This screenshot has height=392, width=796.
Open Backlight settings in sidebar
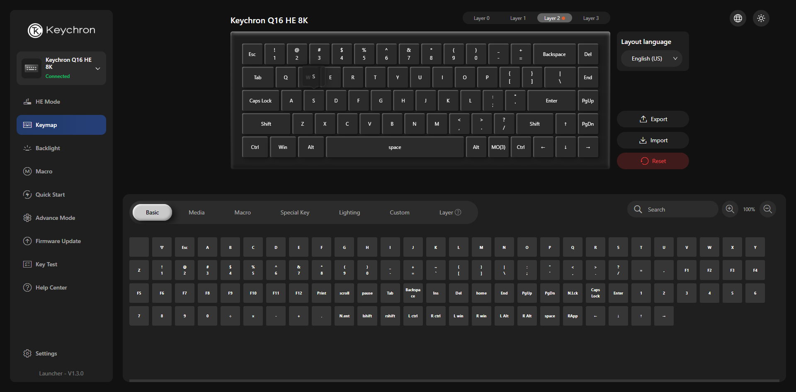click(48, 148)
